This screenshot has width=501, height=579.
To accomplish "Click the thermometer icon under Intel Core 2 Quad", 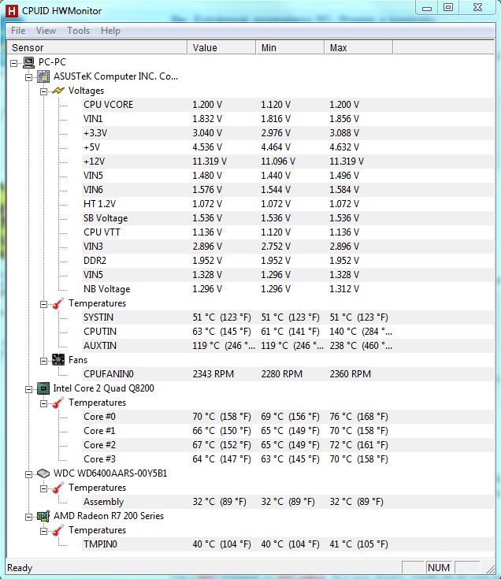I will point(58,403).
